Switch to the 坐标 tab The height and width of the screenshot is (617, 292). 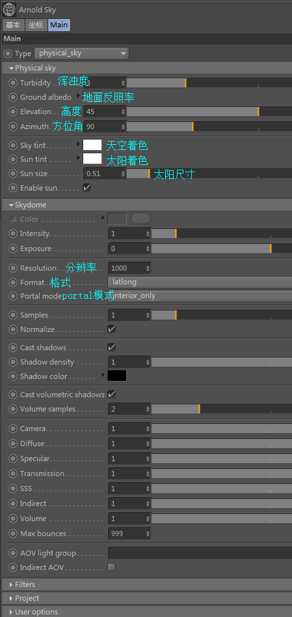(36, 25)
